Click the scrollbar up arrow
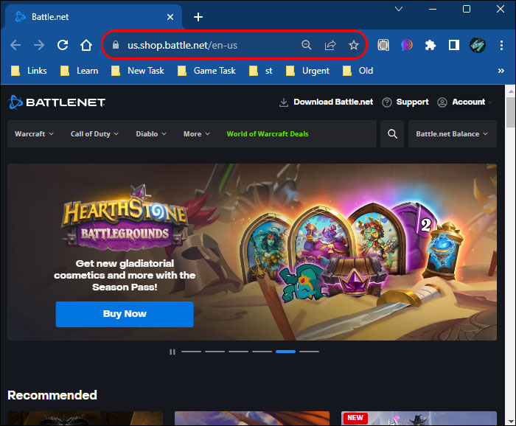The image size is (516, 426). (x=510, y=91)
